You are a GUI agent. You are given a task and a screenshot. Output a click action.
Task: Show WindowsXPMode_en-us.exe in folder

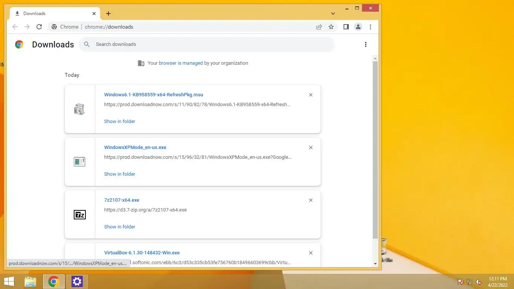tap(120, 174)
